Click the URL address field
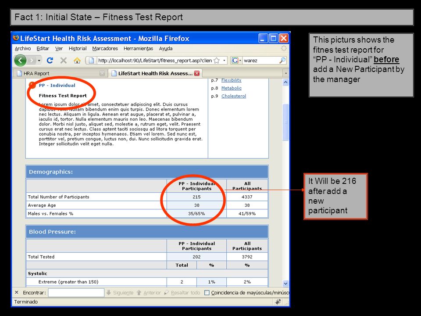The height and width of the screenshot is (316, 421). coord(155,61)
